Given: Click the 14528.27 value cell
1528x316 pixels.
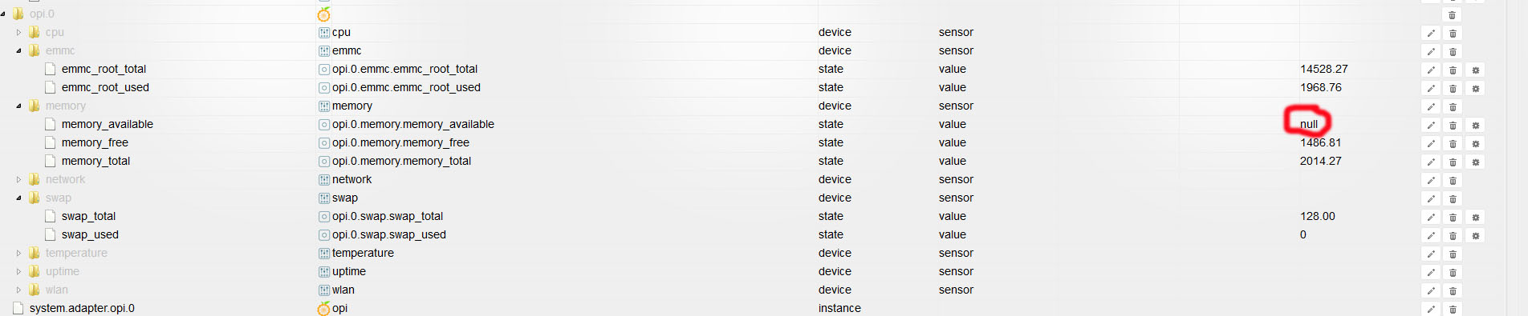Looking at the screenshot, I should (x=1324, y=69).
